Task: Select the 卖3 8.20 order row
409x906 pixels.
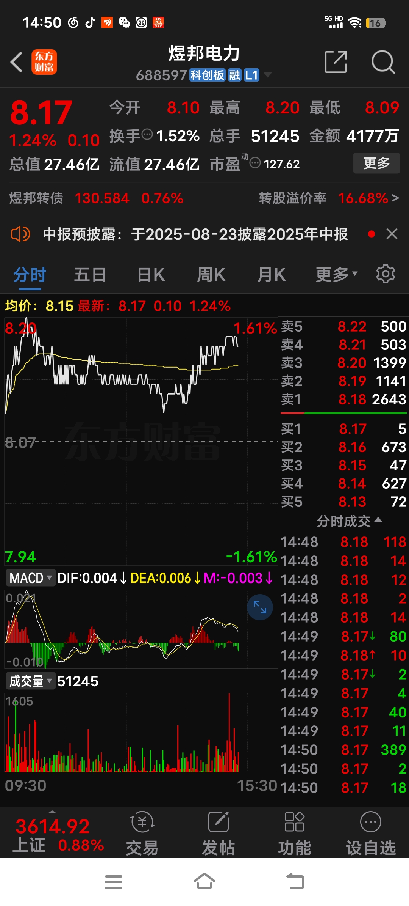Action: click(x=343, y=363)
